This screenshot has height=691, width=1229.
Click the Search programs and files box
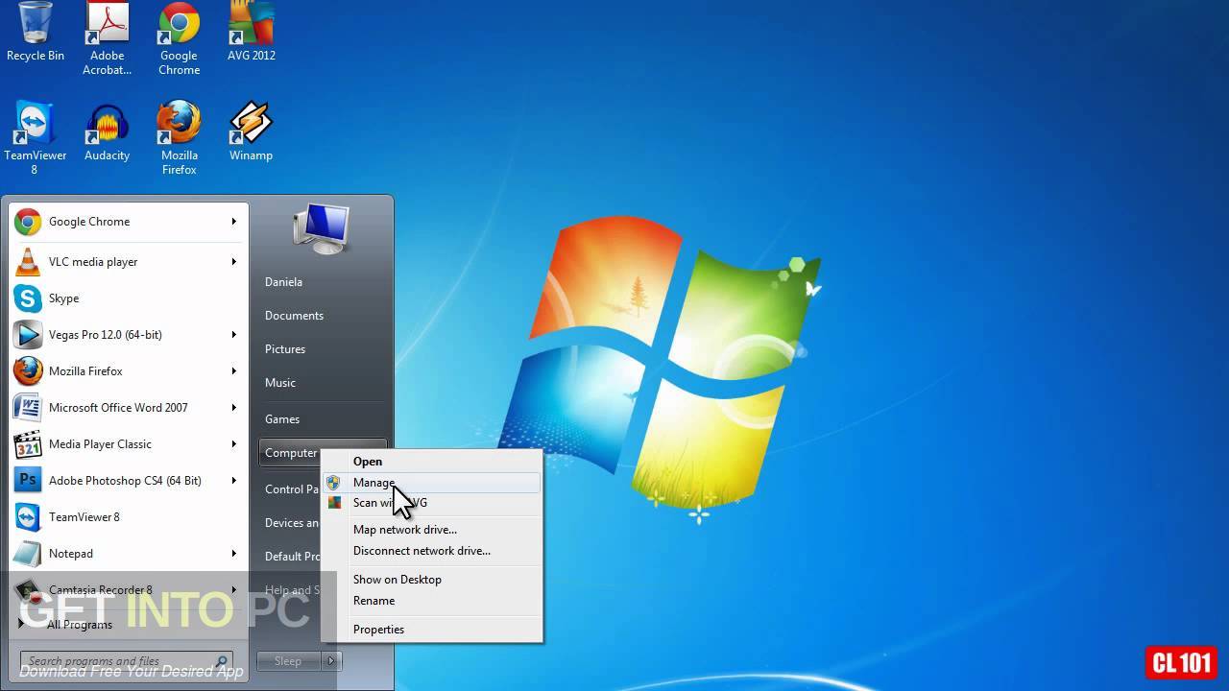pos(127,661)
